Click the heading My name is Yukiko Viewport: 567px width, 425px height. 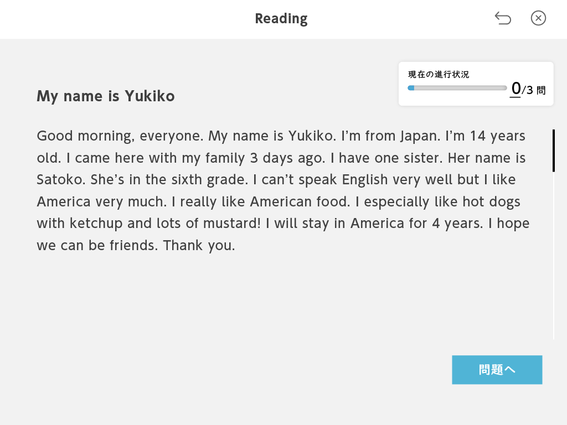click(106, 96)
